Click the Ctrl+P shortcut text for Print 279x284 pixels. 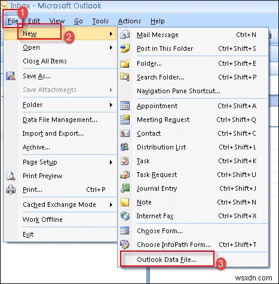[96, 190]
